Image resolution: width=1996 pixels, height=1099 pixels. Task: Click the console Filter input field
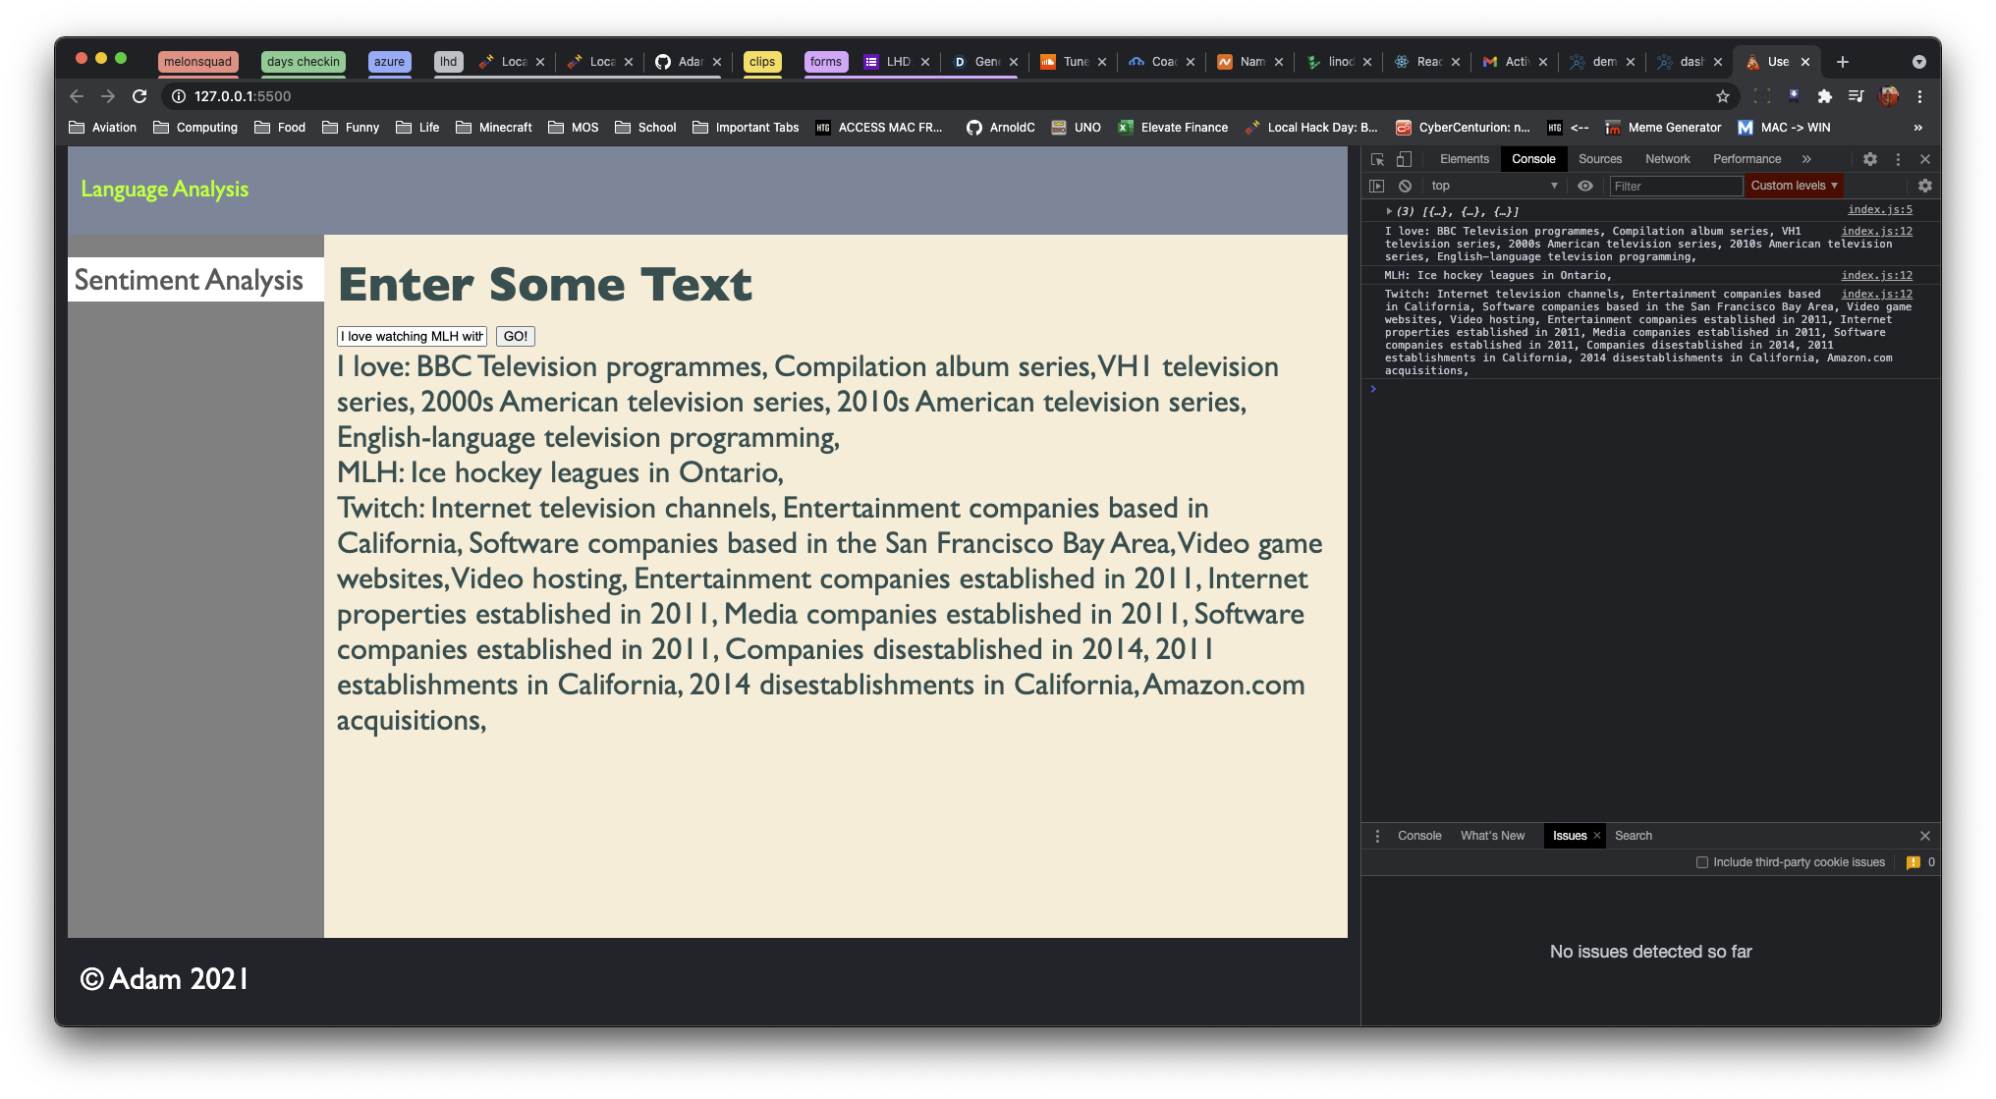point(1675,186)
